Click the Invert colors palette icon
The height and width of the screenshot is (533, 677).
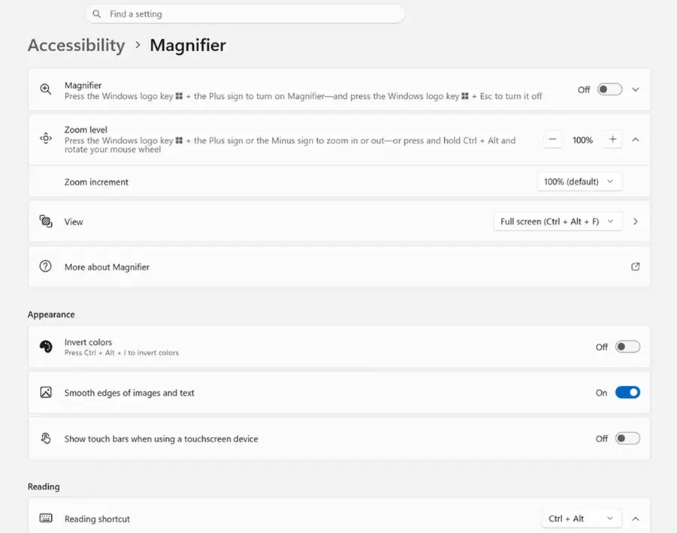46,346
